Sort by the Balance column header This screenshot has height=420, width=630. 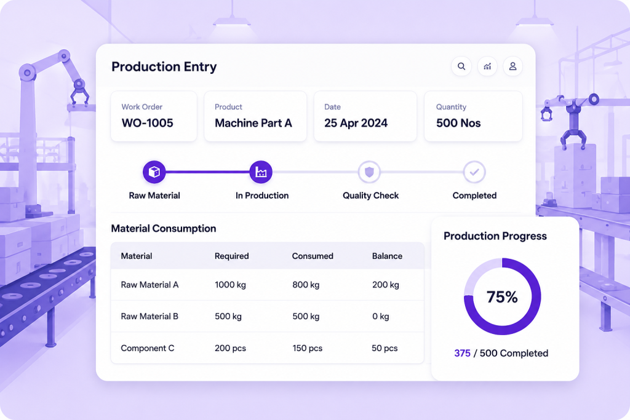pyautogui.click(x=388, y=256)
